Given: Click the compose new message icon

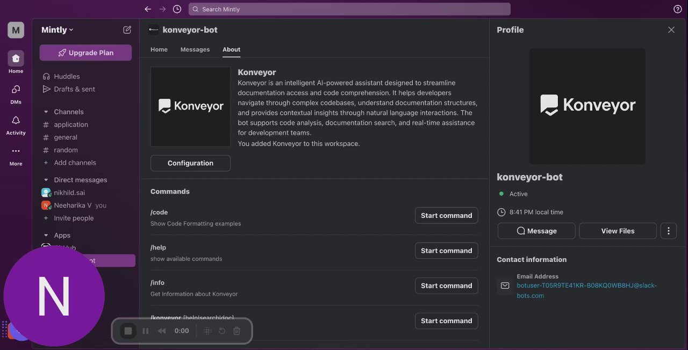Looking at the screenshot, I should pos(127,30).
